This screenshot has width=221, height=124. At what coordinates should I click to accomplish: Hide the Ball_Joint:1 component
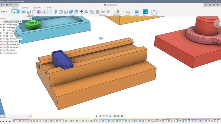pos(4,53)
